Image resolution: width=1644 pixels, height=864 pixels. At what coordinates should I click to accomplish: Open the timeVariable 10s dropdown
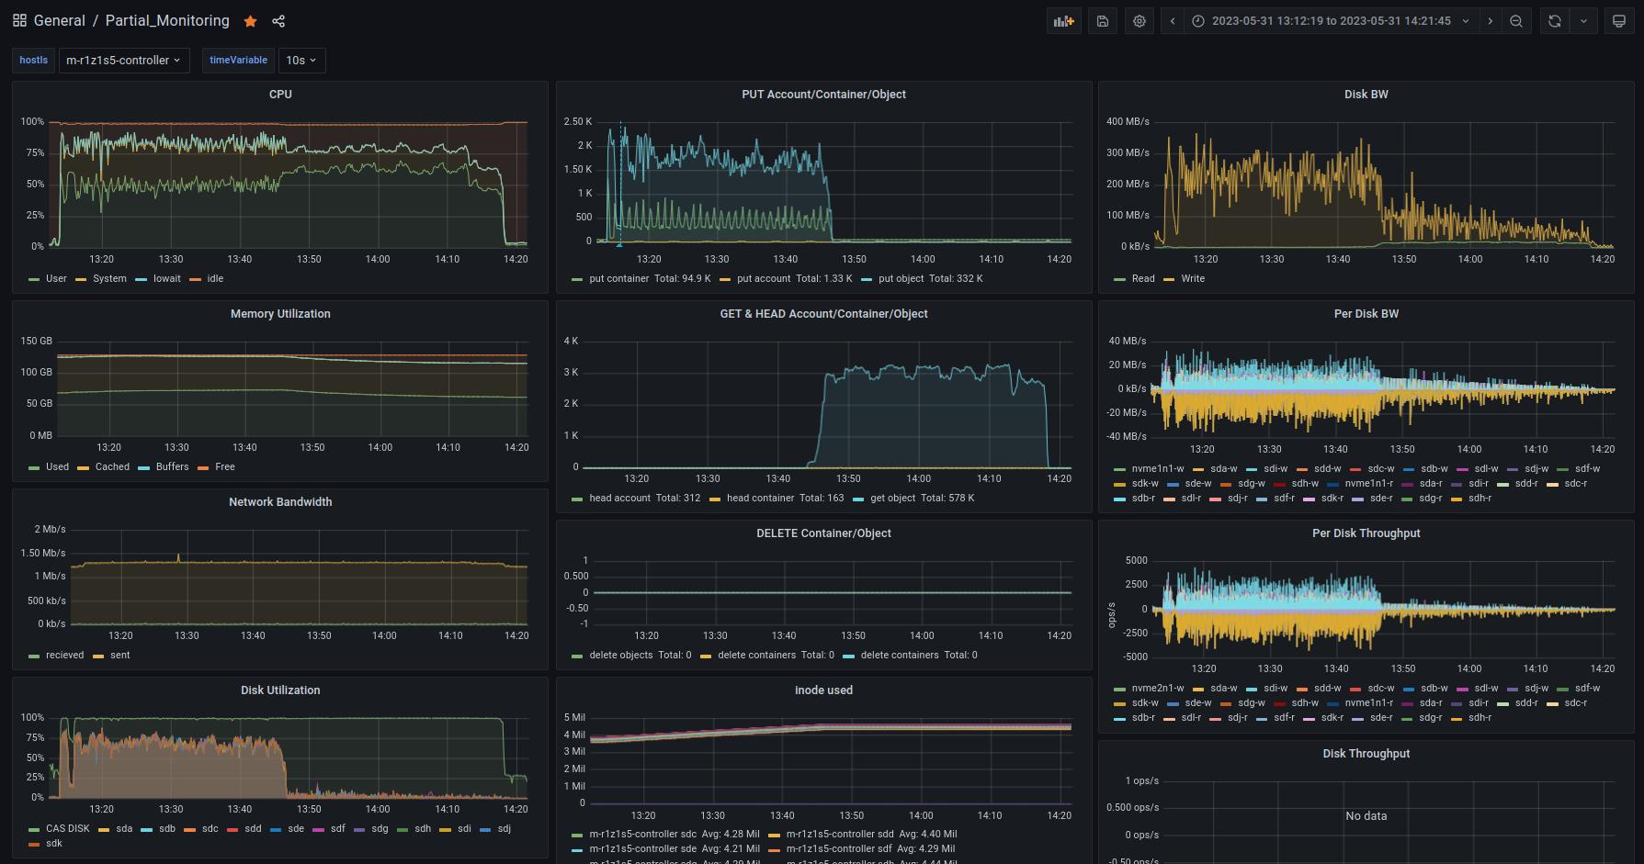[301, 61]
